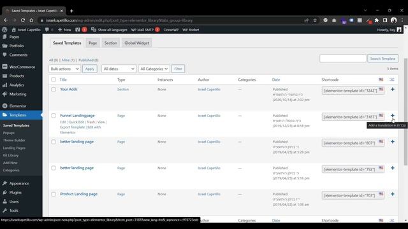Open the Funnel Landingpage title link
This screenshot has width=408, height=229.
point(77,116)
